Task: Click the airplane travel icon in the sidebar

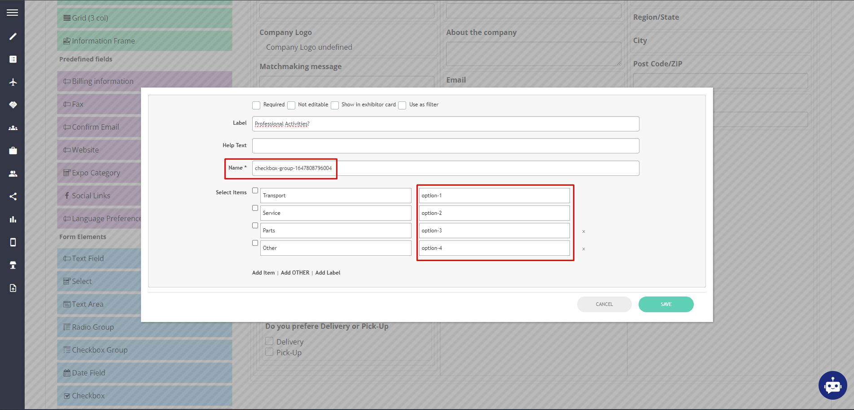Action: (13, 82)
